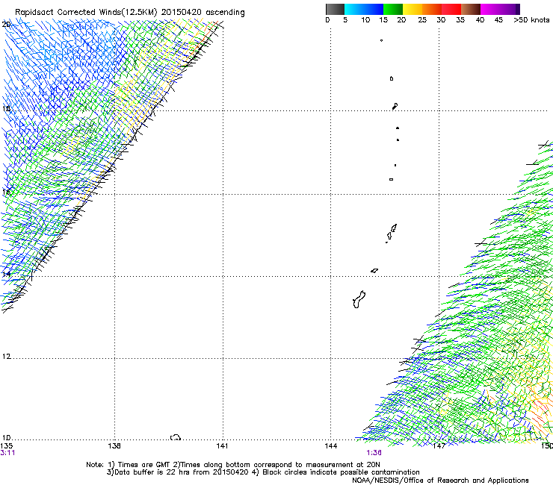Click the 'Rapidscat Corrected Winds(12.5KM)' title text

point(86,13)
